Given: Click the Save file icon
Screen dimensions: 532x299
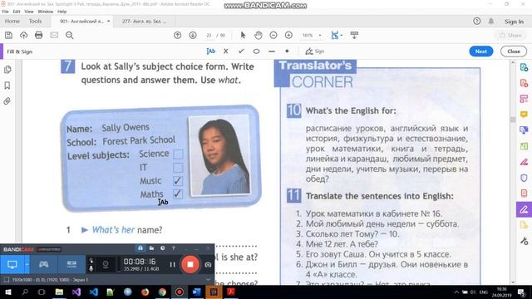Looking at the screenshot, I should tap(8, 35).
